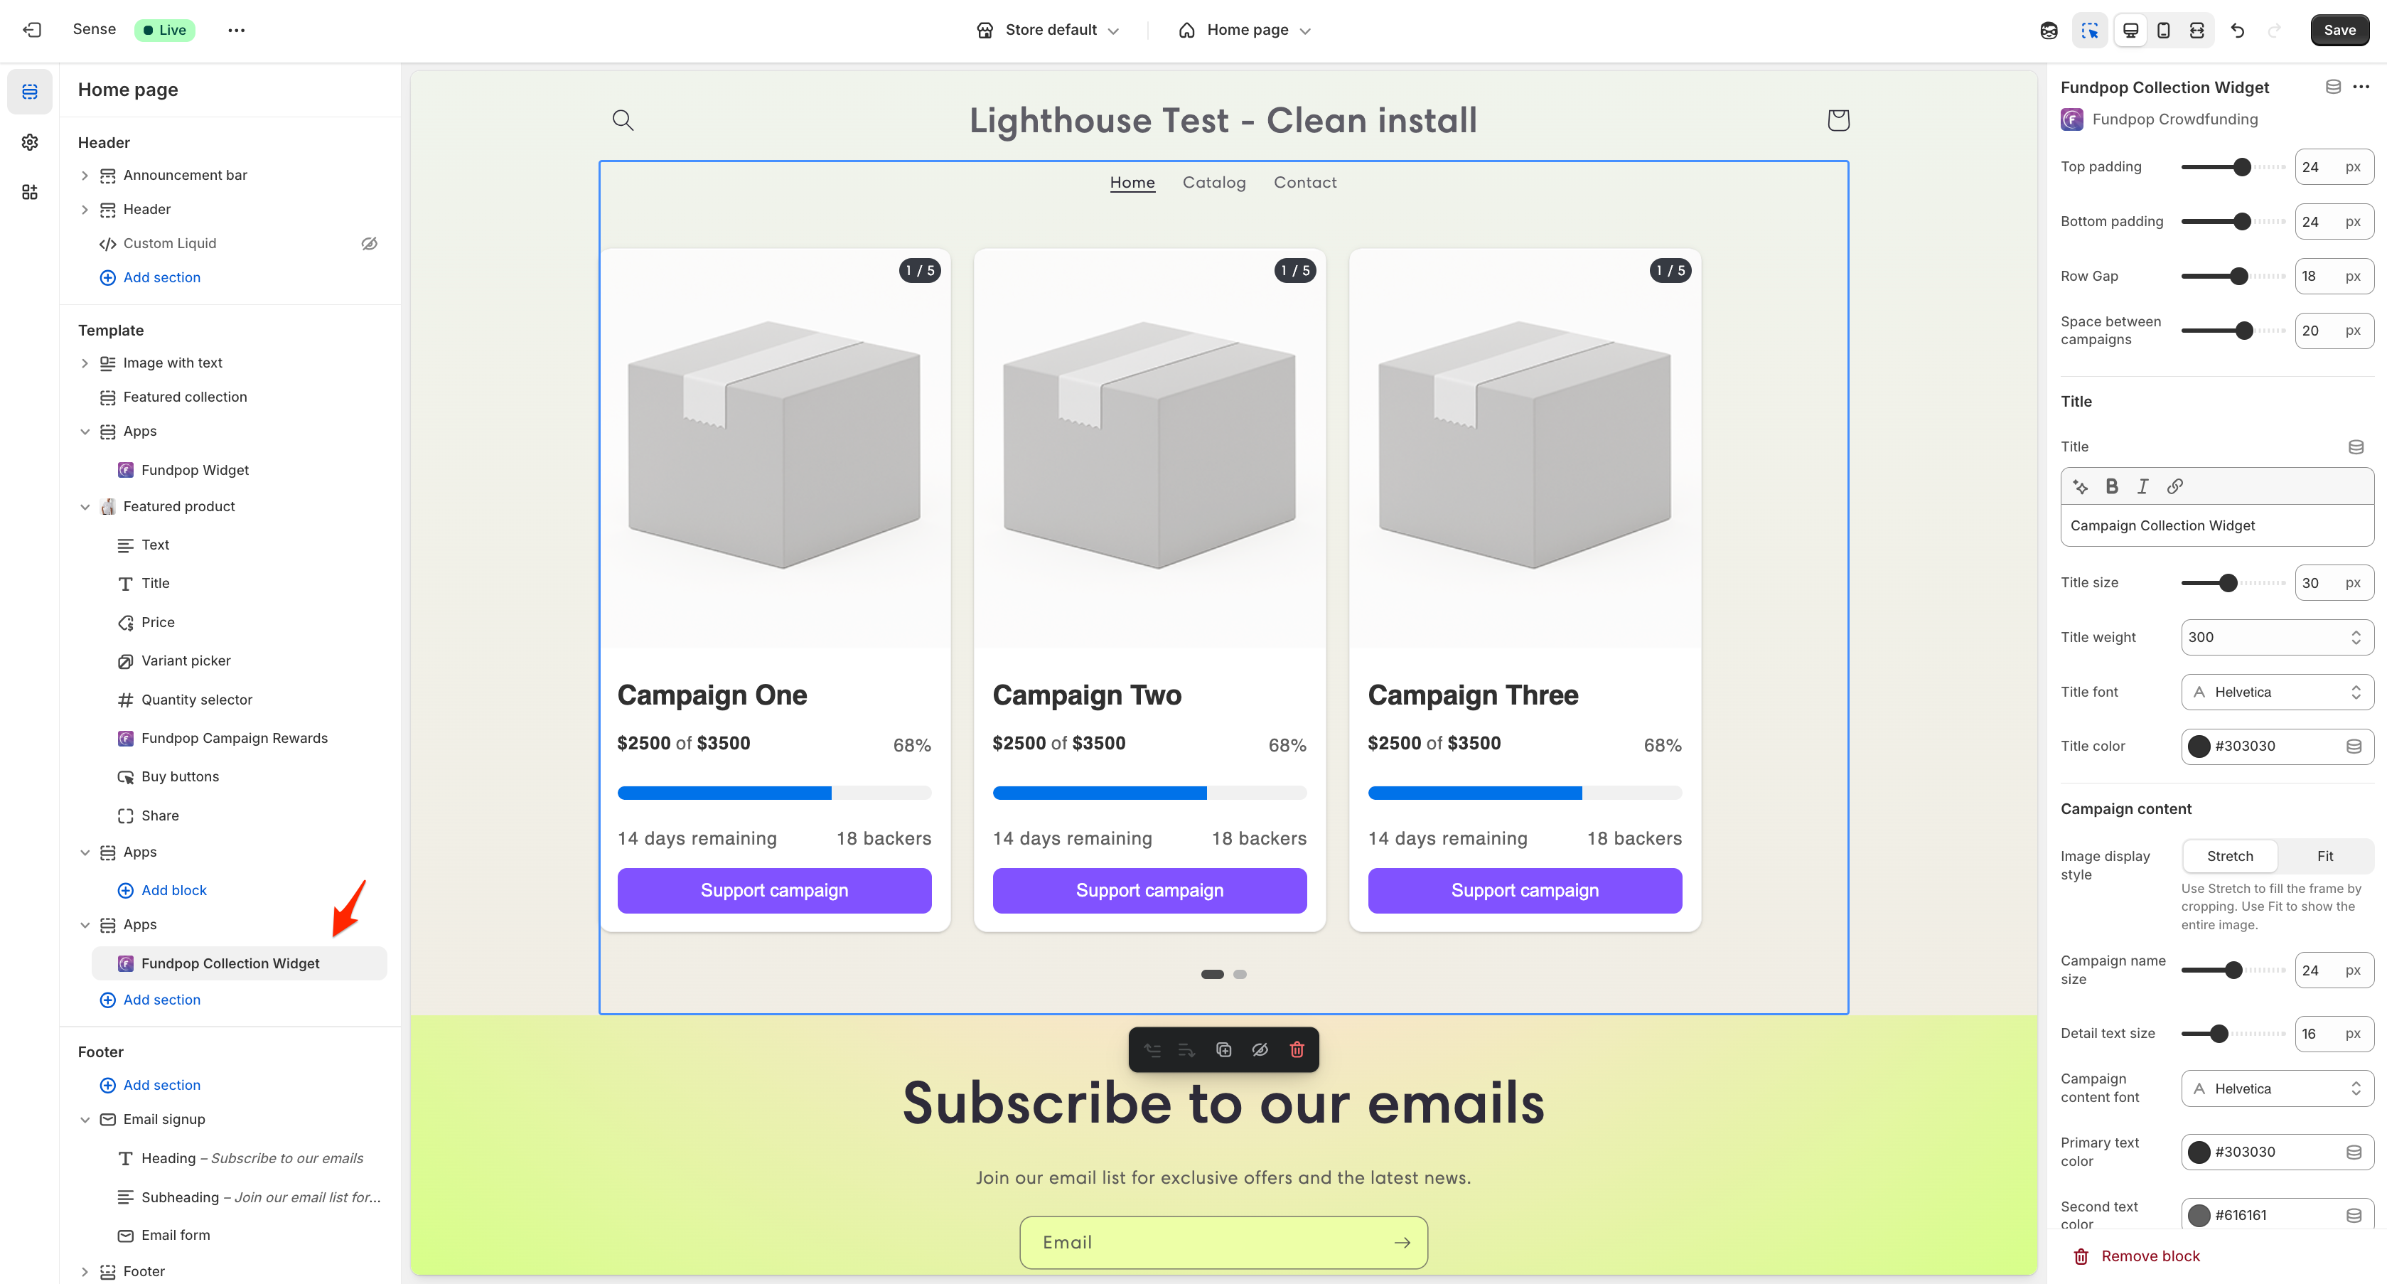Toggle full-width preview mode
This screenshot has width=2387, height=1284.
[x=2197, y=30]
